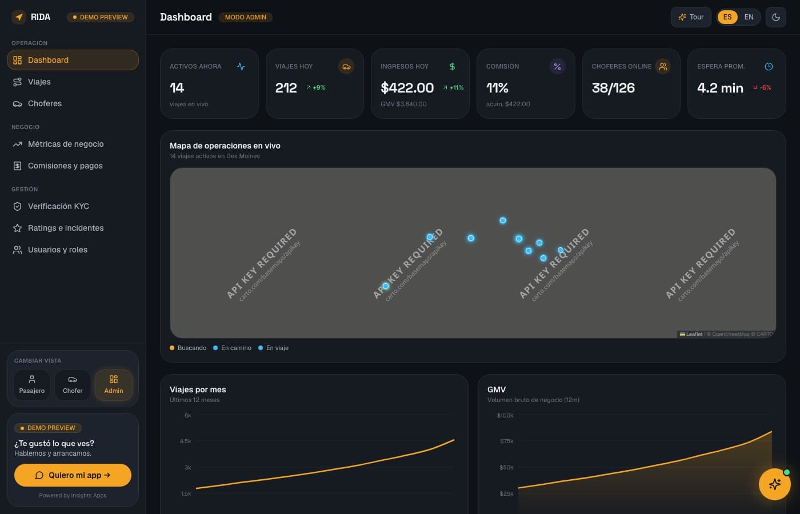Click the MODO ADMIN badge
Viewport: 800px width, 514px height.
click(x=246, y=17)
